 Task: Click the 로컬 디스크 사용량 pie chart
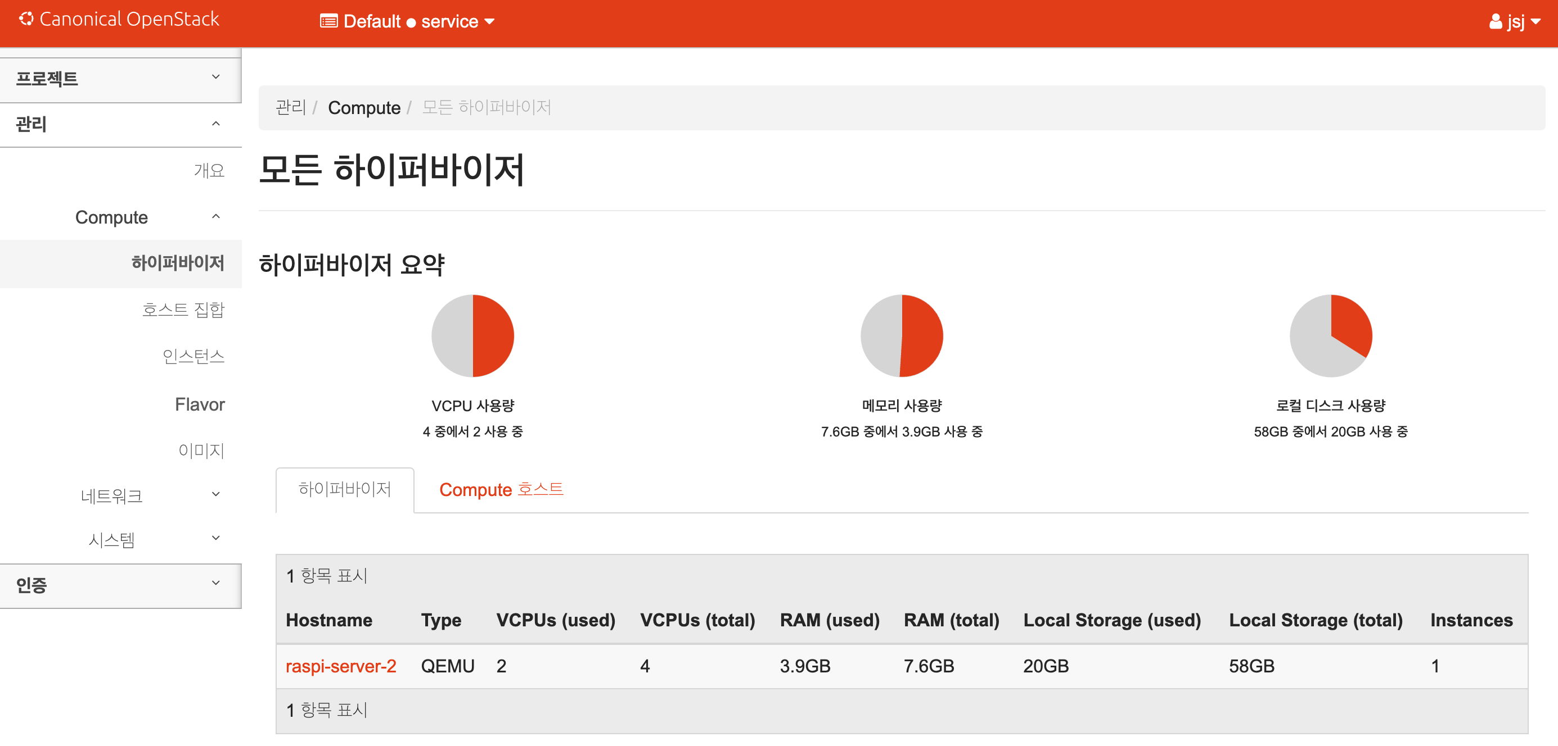[1331, 335]
